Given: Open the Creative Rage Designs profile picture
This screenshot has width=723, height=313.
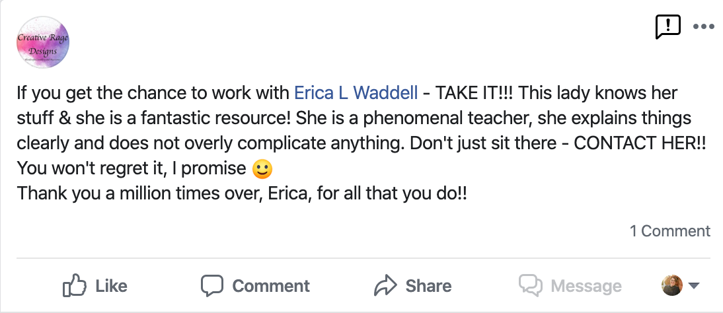Looking at the screenshot, I should click(x=42, y=41).
